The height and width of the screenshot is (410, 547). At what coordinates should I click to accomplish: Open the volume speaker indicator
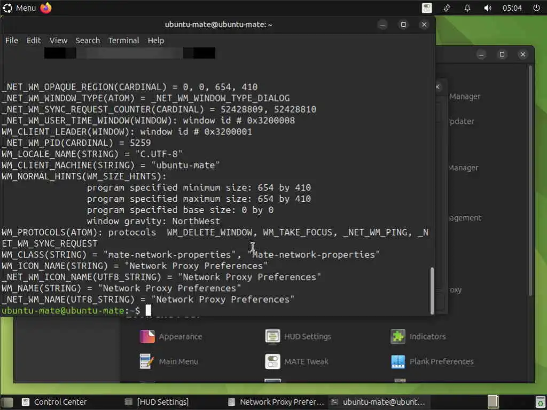pyautogui.click(x=487, y=7)
